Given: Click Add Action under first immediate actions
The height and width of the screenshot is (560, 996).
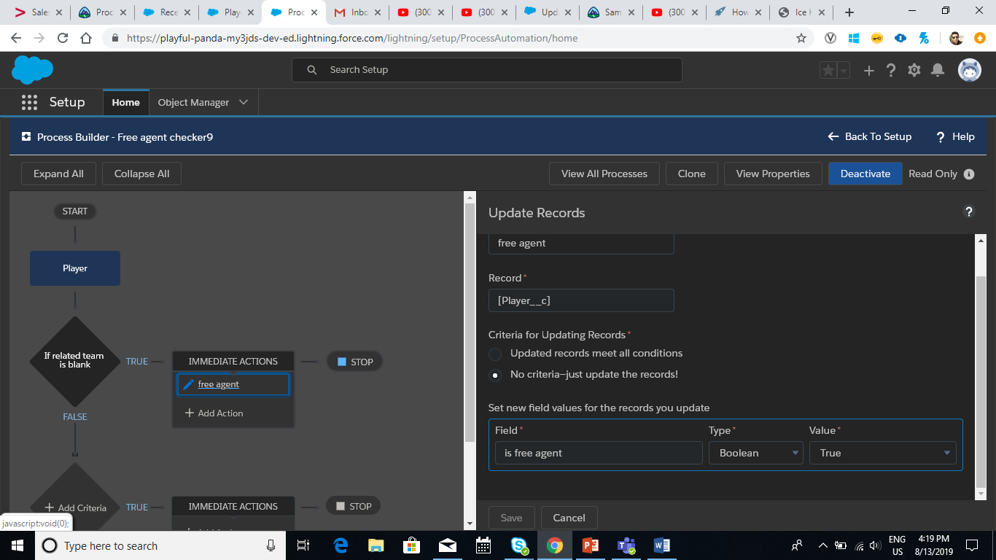Looking at the screenshot, I should pos(214,413).
